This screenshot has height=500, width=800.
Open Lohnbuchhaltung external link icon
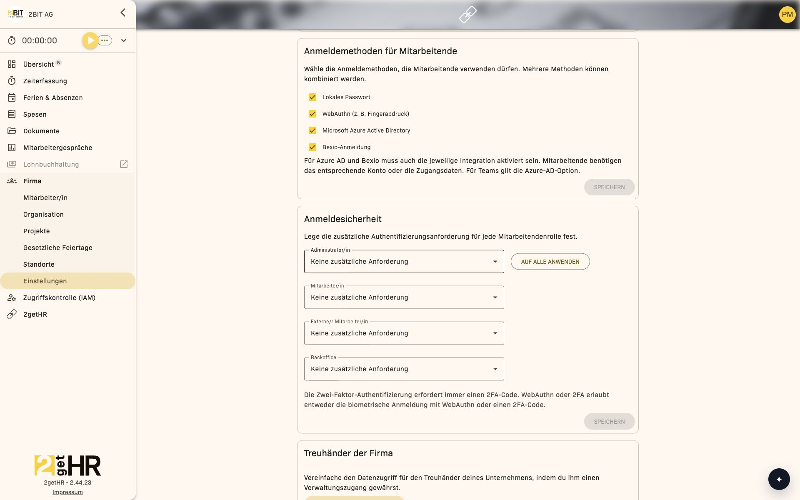point(124,164)
